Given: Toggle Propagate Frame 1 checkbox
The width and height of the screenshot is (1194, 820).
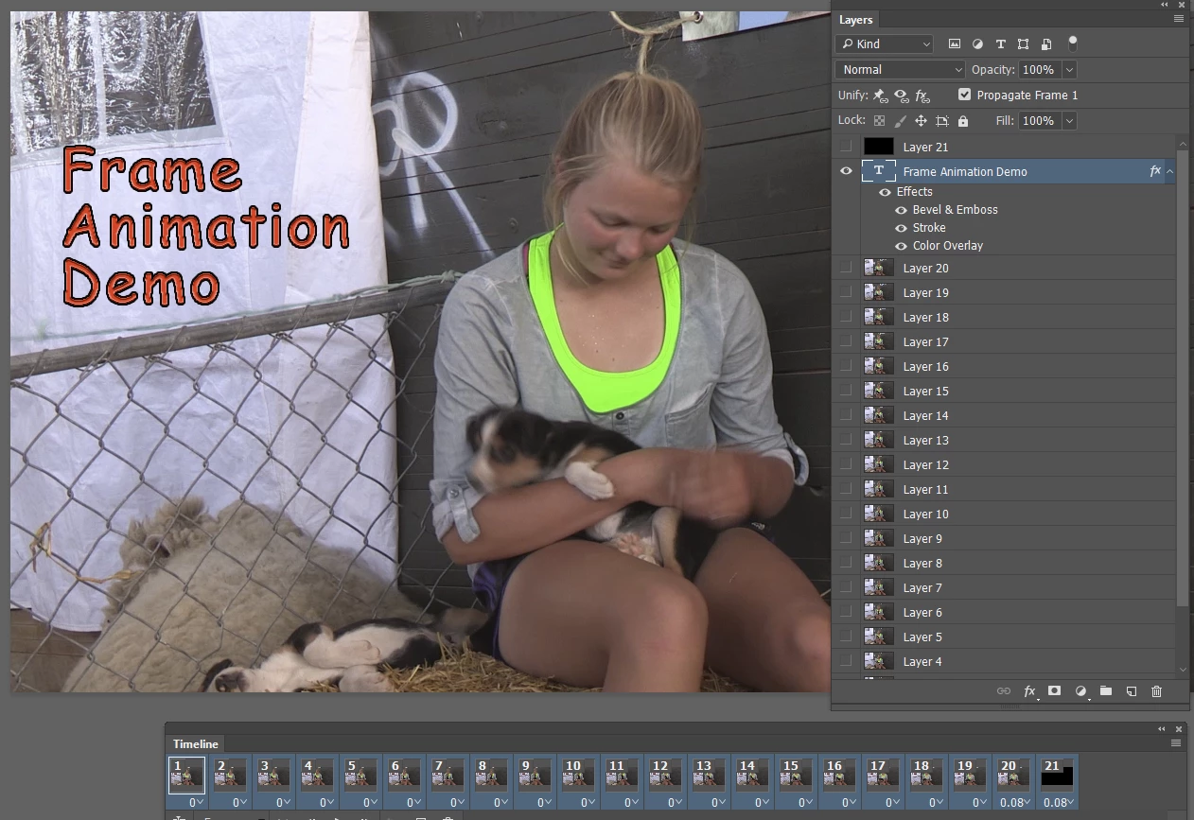Looking at the screenshot, I should tap(964, 95).
